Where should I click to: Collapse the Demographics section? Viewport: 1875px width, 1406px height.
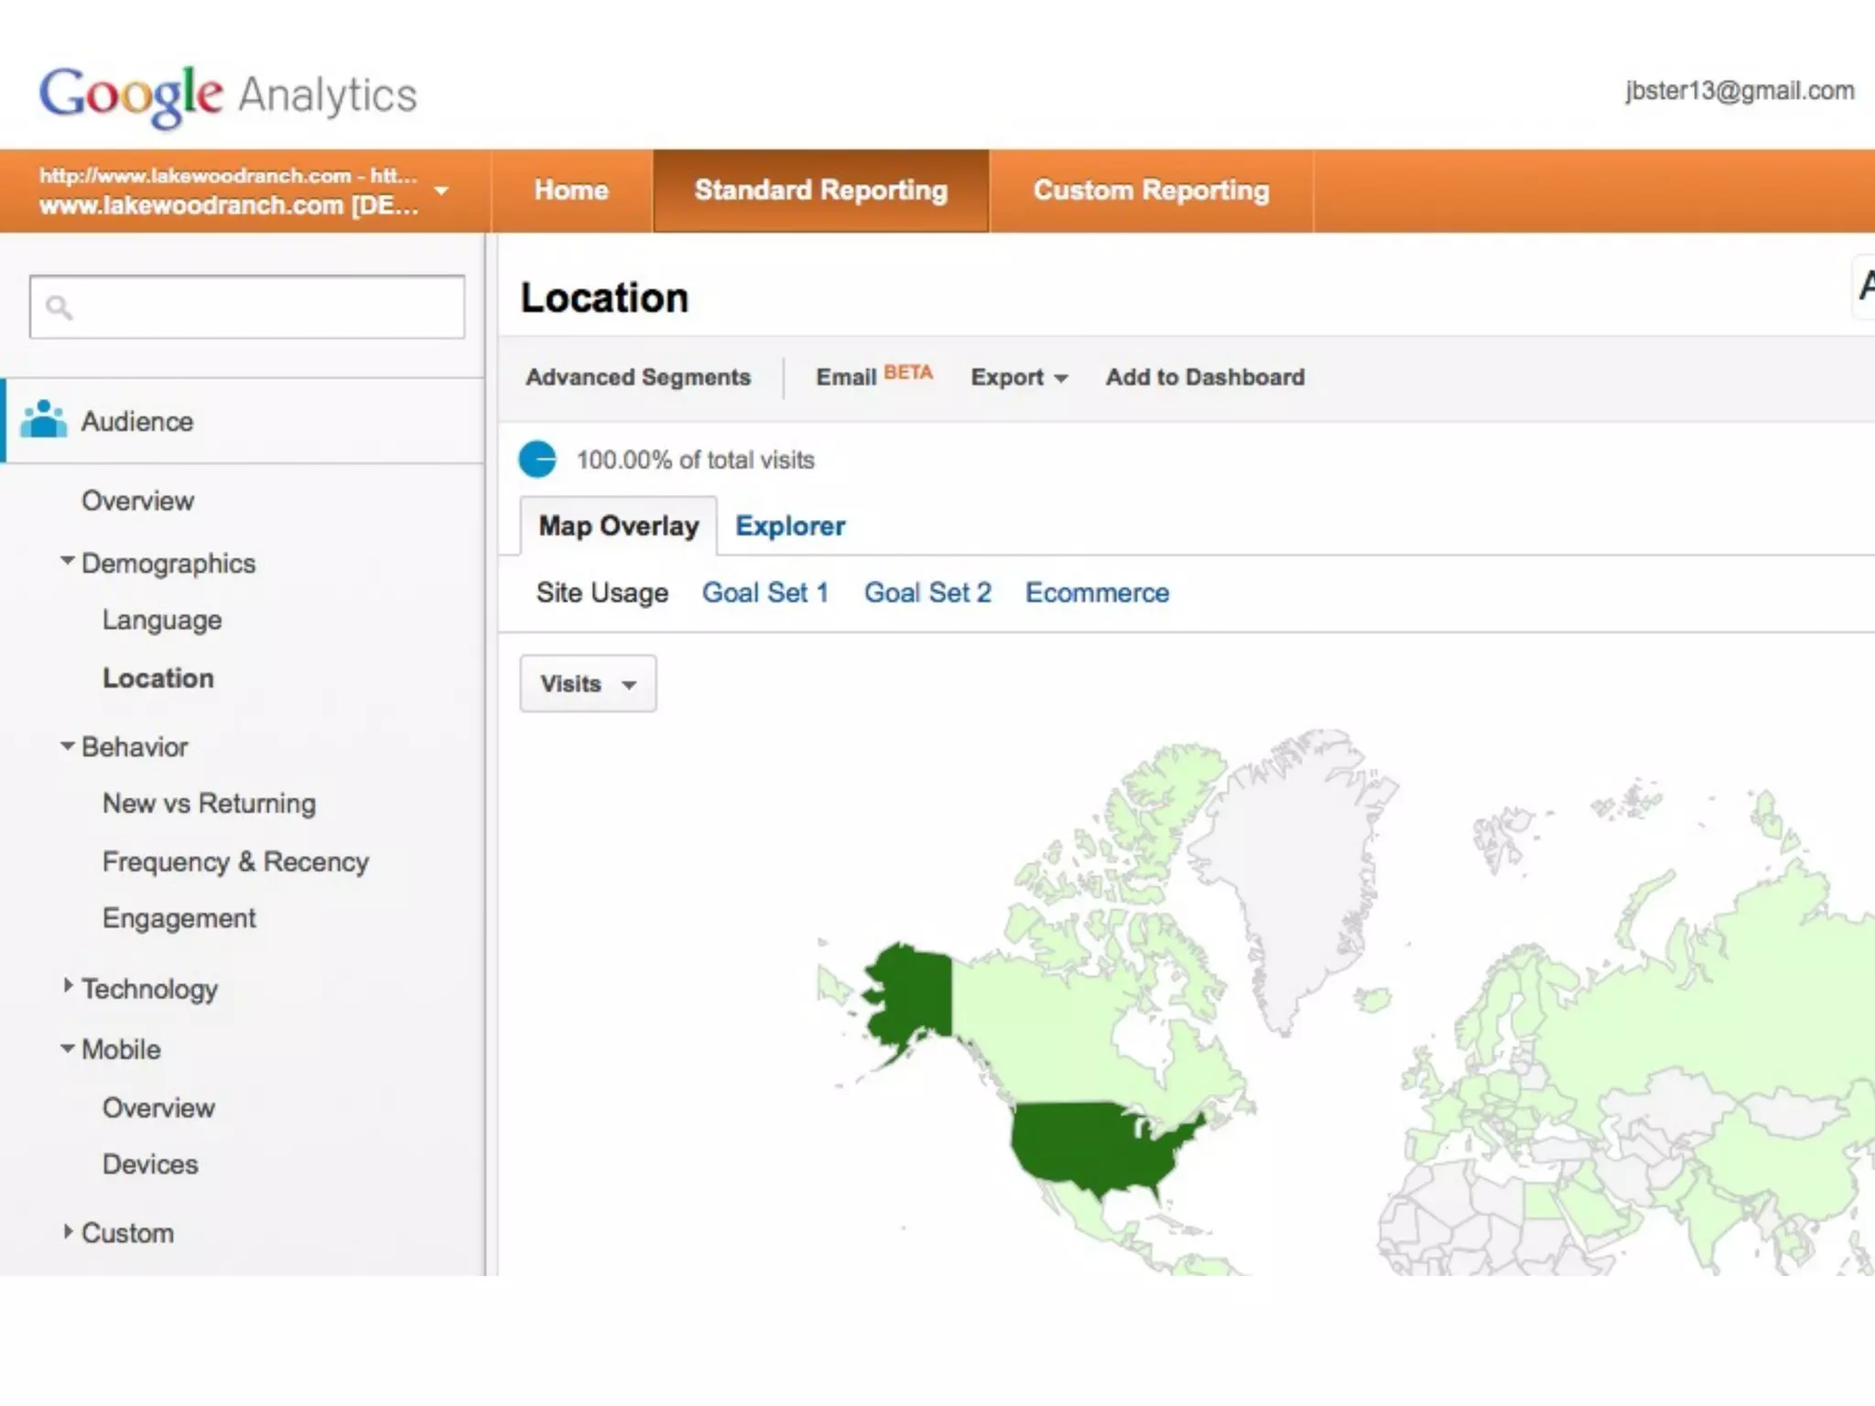pos(68,561)
